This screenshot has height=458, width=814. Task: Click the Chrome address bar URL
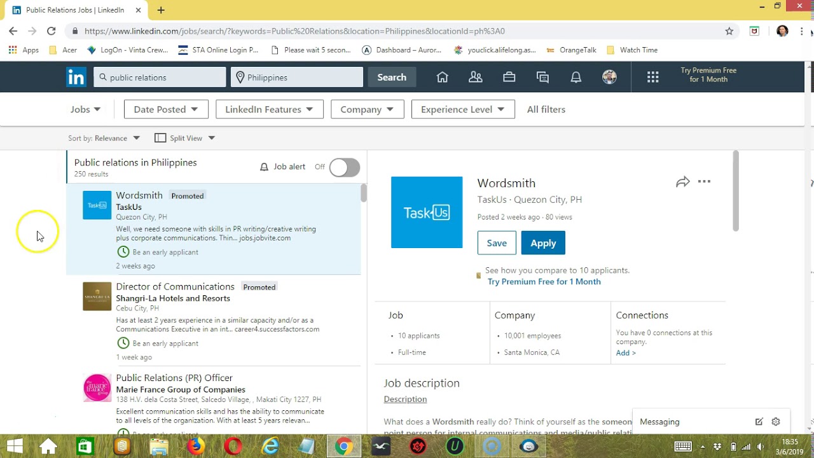click(294, 31)
